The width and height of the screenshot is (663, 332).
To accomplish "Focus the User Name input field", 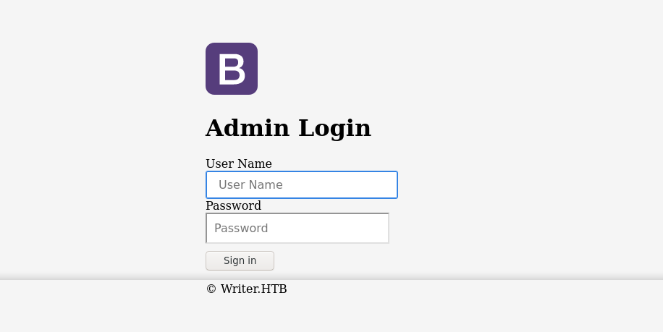I will (302, 184).
